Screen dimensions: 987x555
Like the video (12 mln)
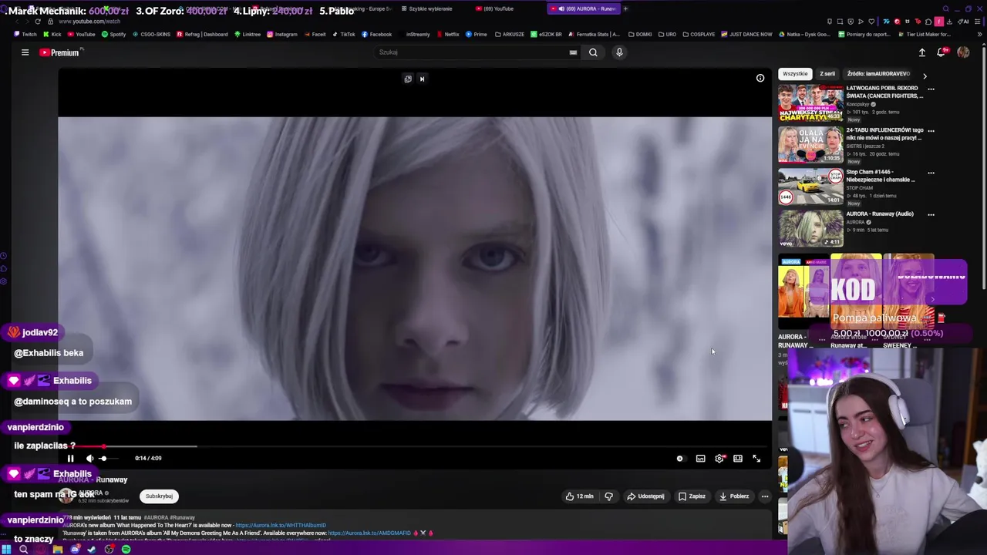coord(580,496)
